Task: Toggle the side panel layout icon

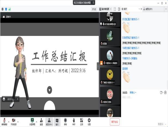Action: 119,9
